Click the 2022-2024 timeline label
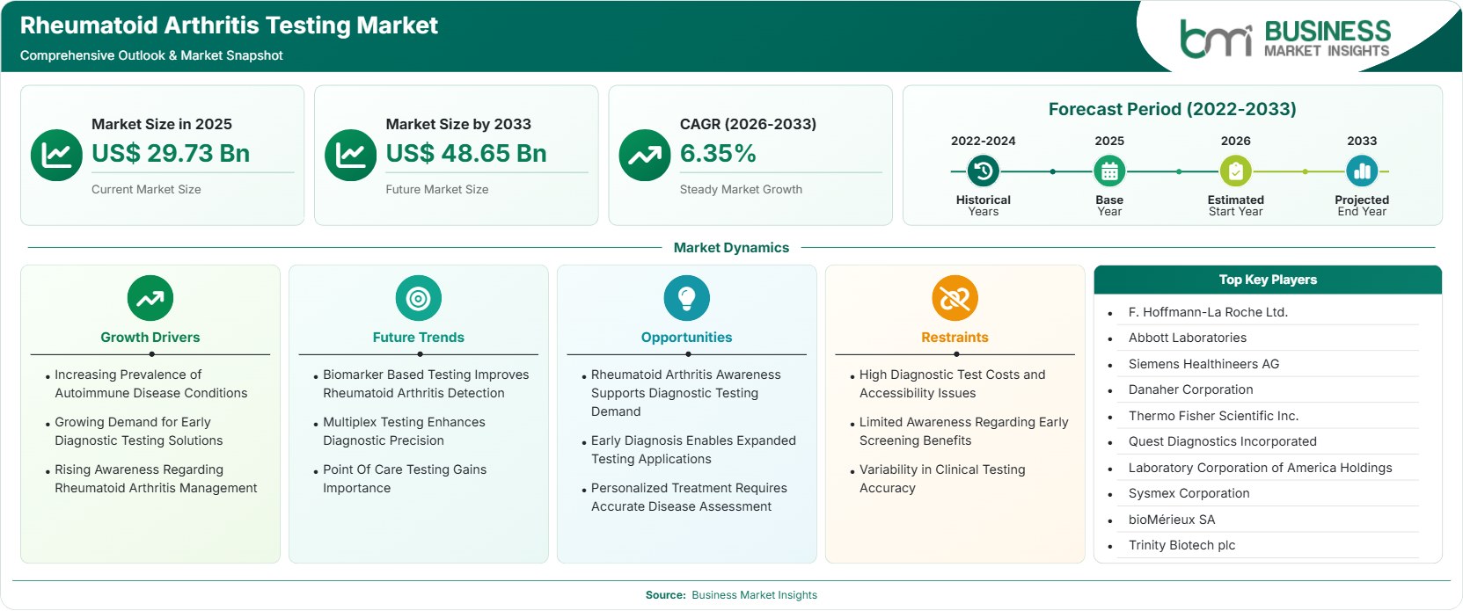Viewport: 1463px width, 611px height. tap(984, 141)
